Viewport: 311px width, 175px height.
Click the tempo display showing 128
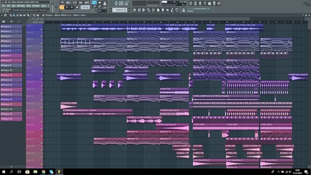coord(85,7)
